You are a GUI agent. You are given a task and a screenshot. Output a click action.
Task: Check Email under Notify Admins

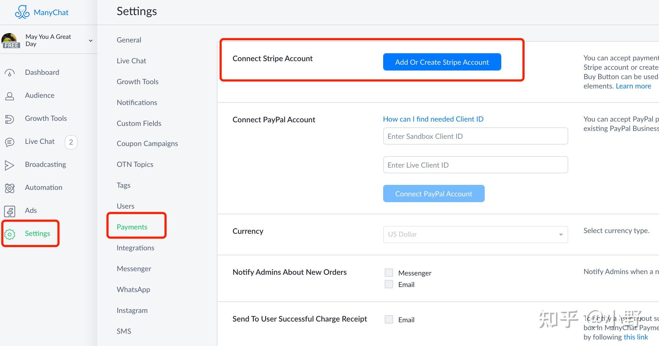point(389,284)
